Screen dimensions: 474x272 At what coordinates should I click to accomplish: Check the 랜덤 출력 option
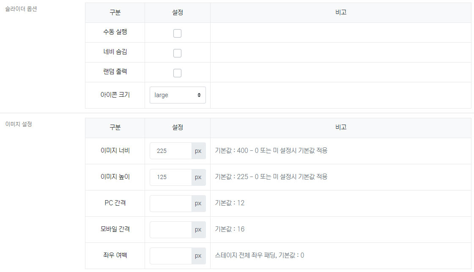[178, 73]
